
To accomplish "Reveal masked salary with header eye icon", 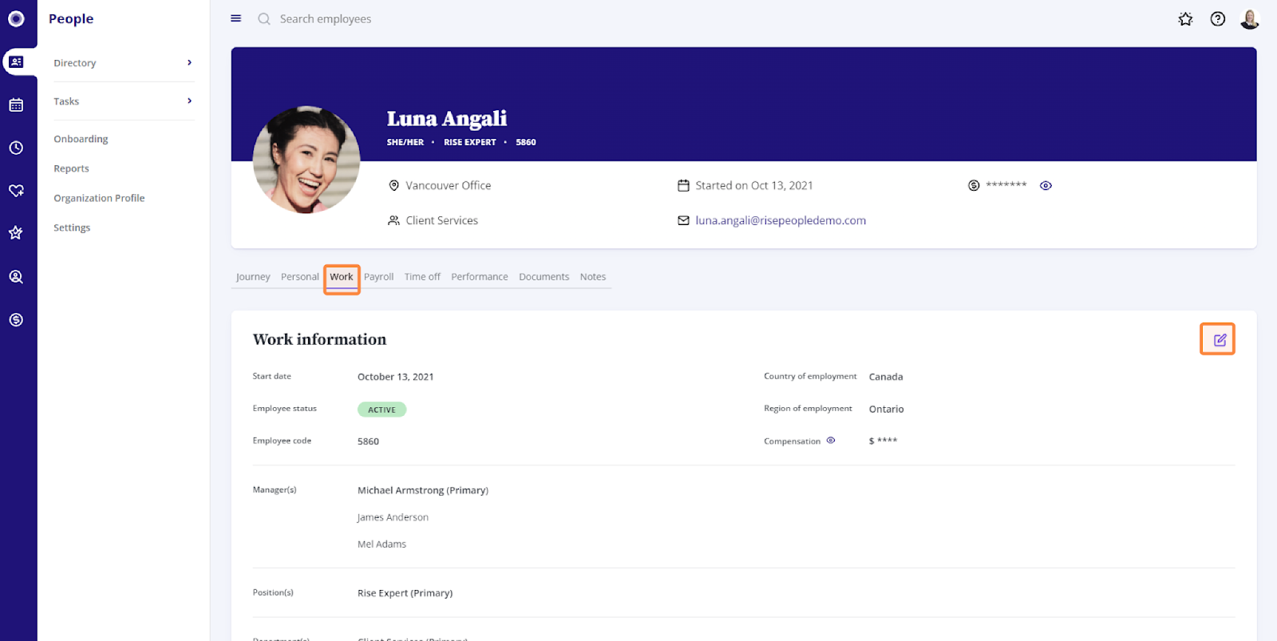I will tap(1046, 185).
